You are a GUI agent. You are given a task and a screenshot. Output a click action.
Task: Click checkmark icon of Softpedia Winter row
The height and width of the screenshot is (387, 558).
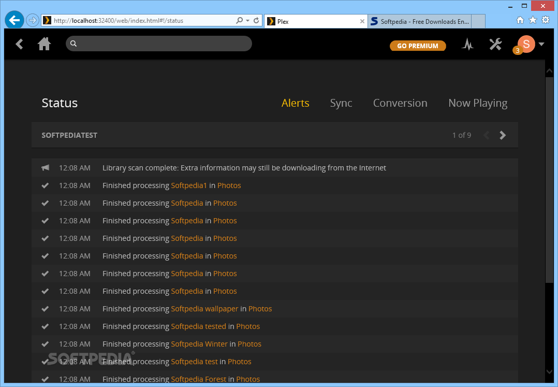pyautogui.click(x=45, y=344)
